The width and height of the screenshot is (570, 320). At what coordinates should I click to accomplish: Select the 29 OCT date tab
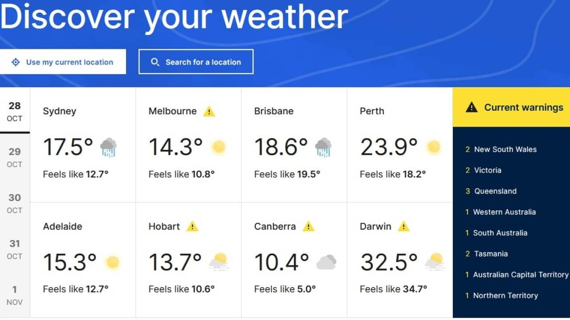pos(15,157)
